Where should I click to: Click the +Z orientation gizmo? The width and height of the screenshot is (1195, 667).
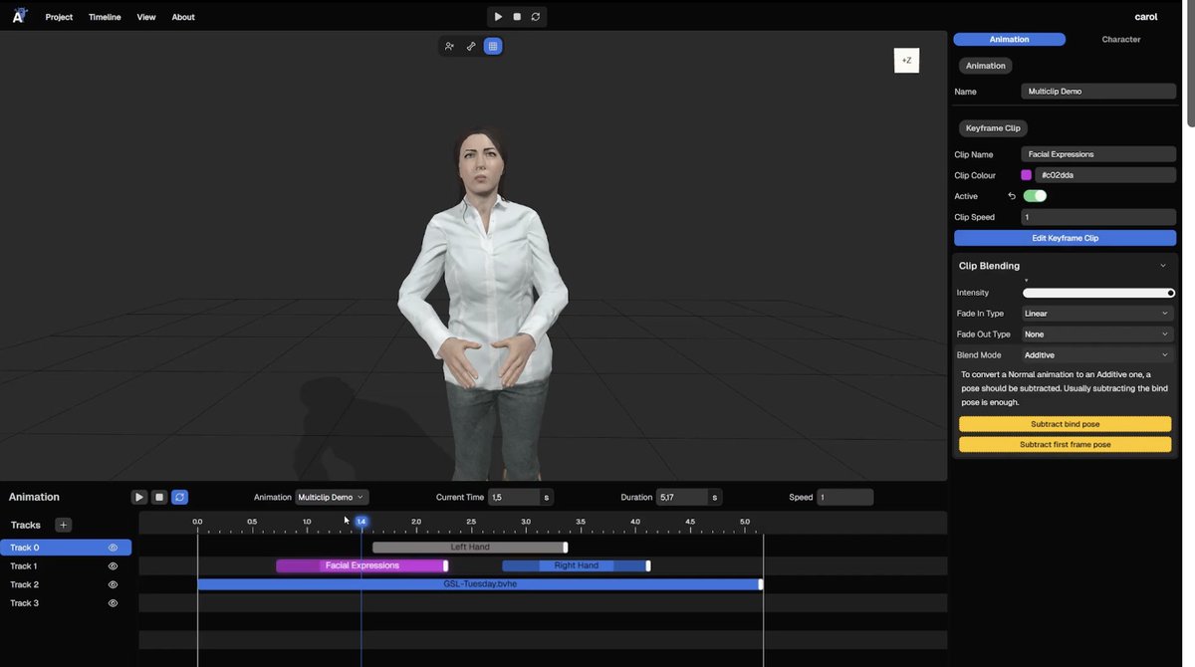(906, 61)
